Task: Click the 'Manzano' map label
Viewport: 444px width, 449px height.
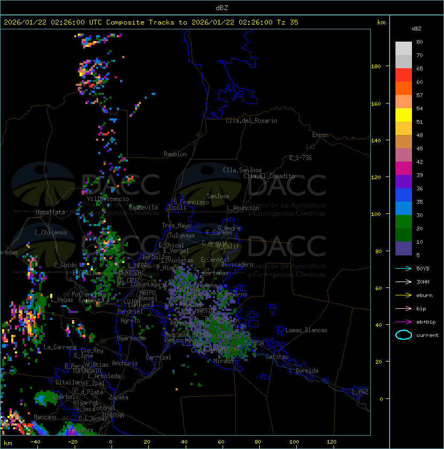Action: 45,417
